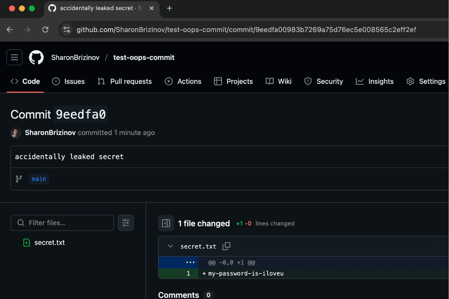This screenshot has height=299, width=449.
Task: Open the Wiki tab
Action: click(278, 81)
